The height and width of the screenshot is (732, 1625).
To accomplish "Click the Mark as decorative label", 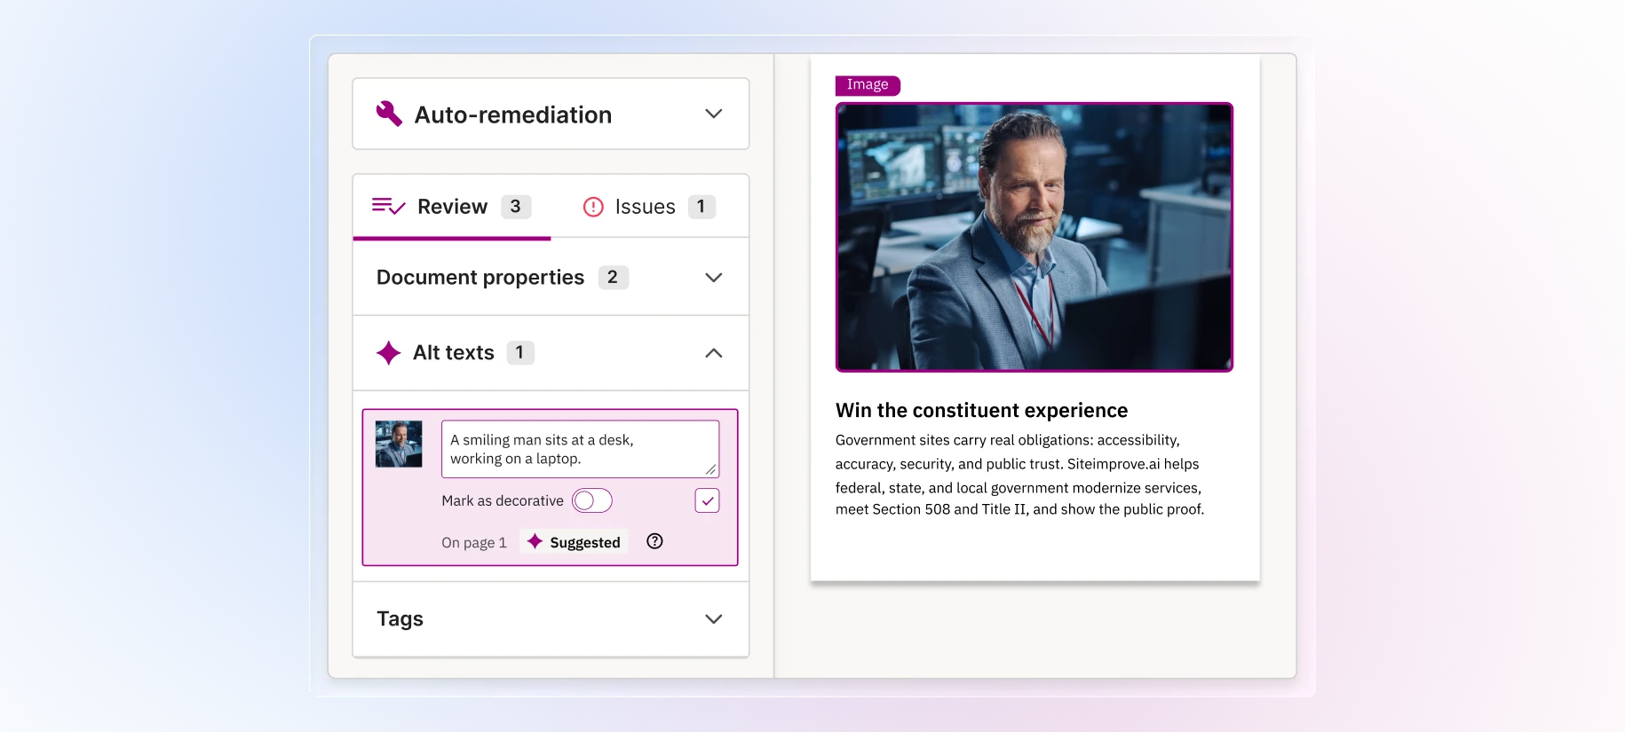I will [x=503, y=501].
